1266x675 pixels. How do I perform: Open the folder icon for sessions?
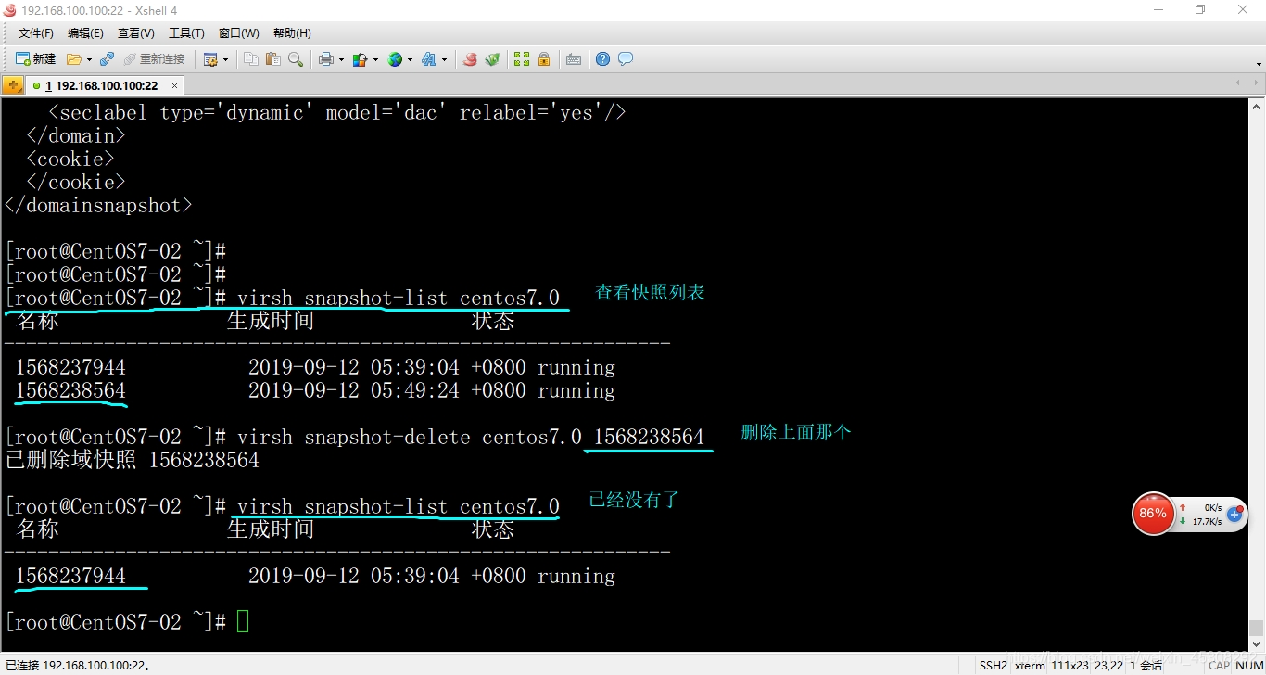tap(74, 59)
